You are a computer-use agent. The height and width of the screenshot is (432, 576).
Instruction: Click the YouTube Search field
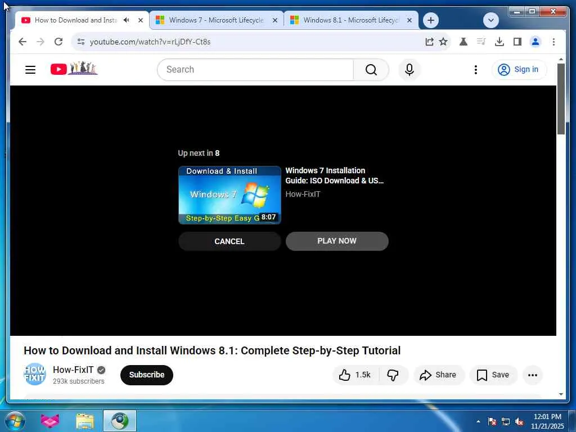click(x=255, y=69)
